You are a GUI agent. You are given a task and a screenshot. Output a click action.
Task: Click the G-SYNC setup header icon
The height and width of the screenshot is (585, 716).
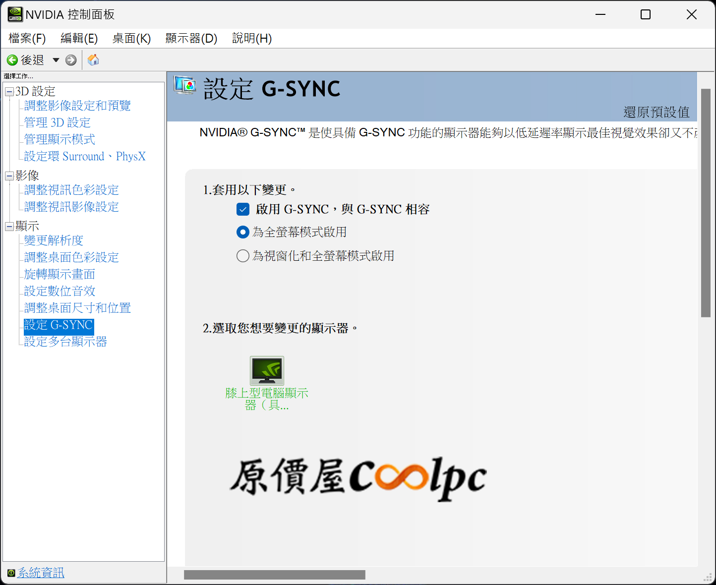tap(185, 86)
